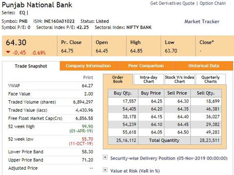Open the Option Chain link

(212, 3)
